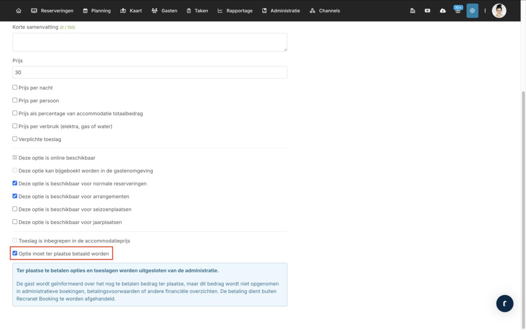Image resolution: width=526 pixels, height=330 pixels.
Task: Go to the home icon in navbar
Action: point(19,11)
